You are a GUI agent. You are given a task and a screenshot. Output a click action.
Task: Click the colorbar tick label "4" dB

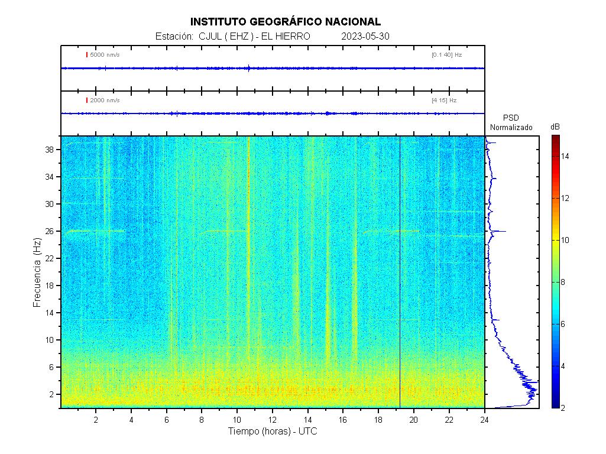click(x=563, y=367)
